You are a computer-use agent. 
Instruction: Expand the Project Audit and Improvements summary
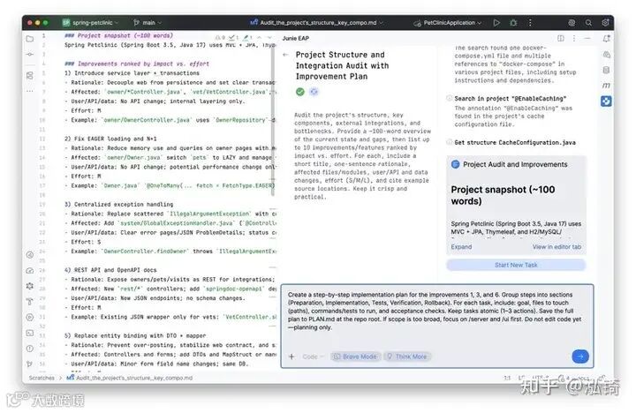pos(461,247)
